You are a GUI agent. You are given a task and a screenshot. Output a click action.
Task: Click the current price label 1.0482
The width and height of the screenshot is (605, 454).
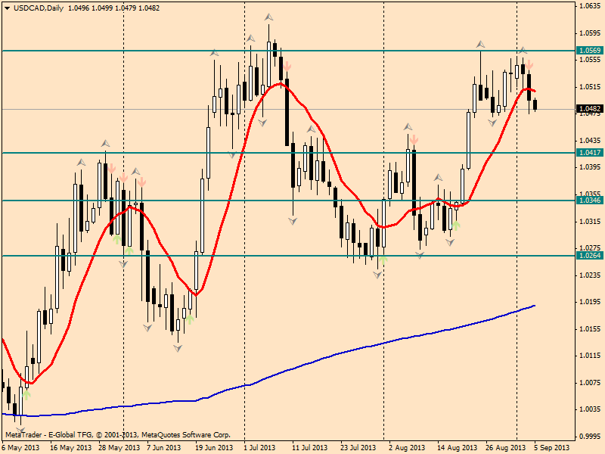click(x=590, y=109)
